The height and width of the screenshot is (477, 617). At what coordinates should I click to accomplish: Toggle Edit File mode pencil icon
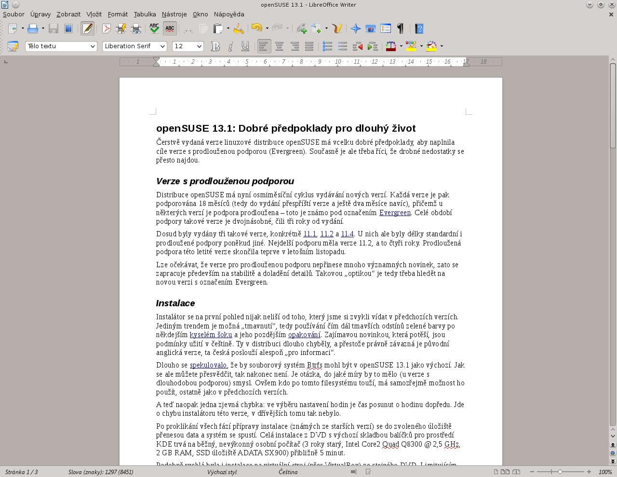[x=87, y=28]
